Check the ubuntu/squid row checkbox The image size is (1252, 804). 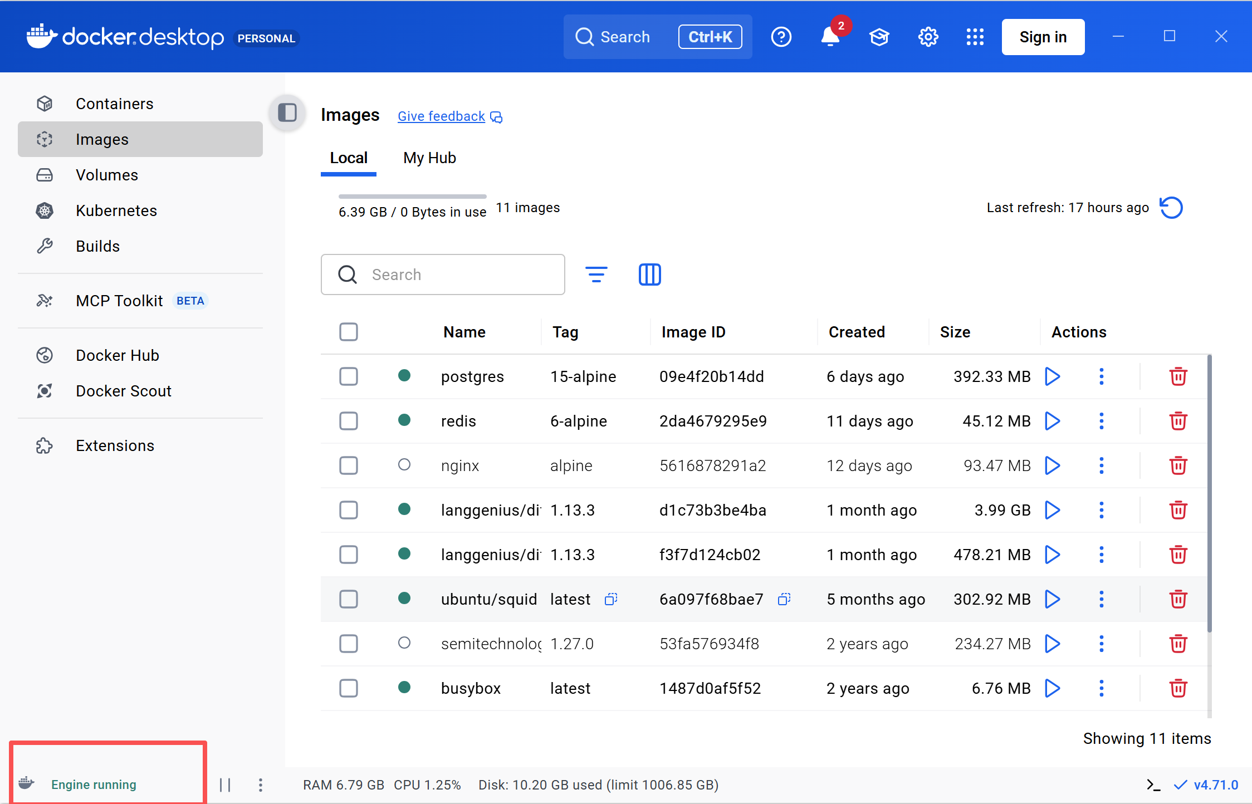[349, 599]
